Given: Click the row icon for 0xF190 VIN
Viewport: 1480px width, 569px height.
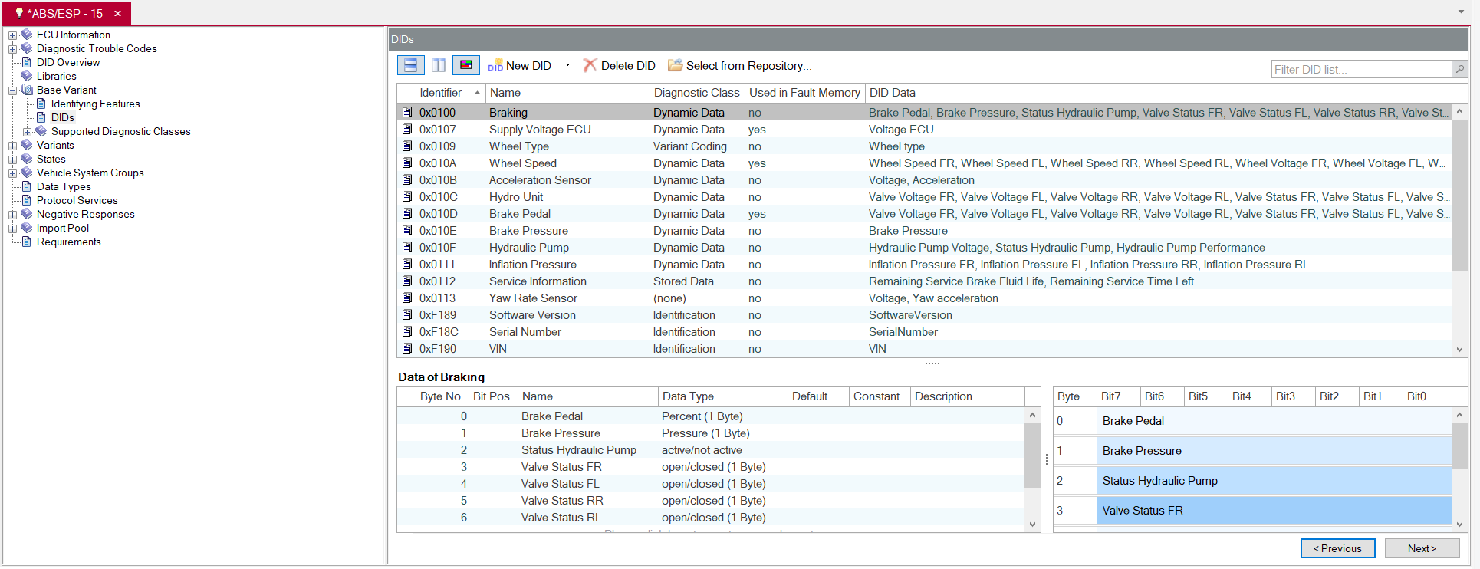Looking at the screenshot, I should coord(407,349).
